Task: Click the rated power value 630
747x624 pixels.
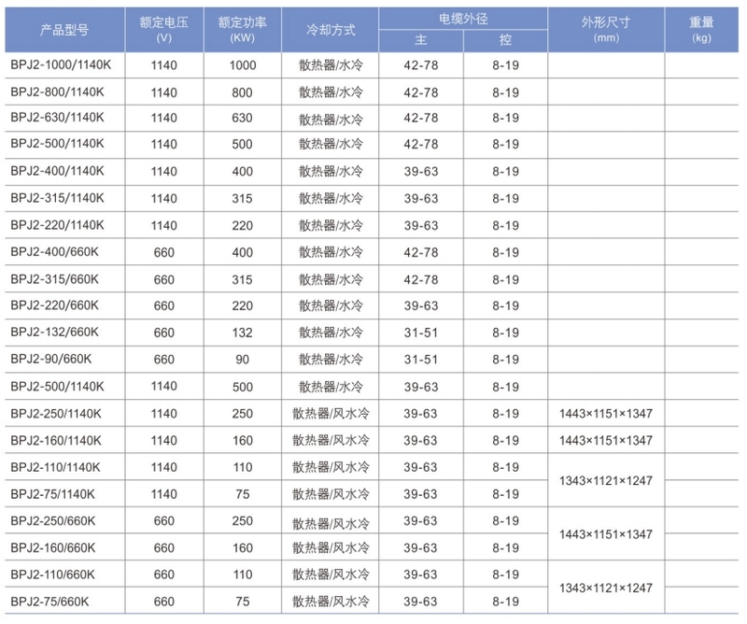Action: pyautogui.click(x=242, y=118)
